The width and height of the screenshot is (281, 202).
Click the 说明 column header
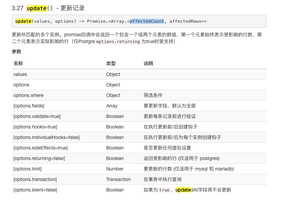pos(148,63)
